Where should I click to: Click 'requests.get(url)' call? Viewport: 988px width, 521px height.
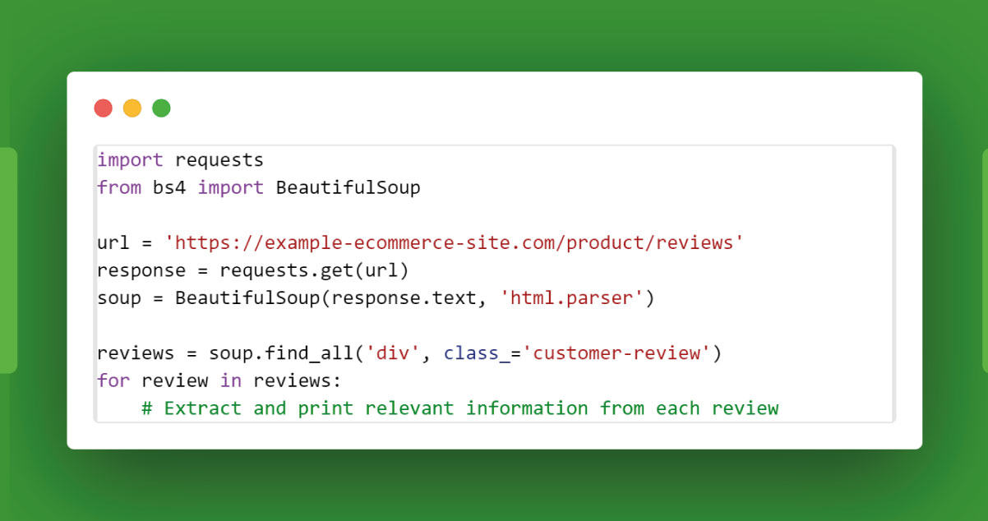tap(314, 270)
